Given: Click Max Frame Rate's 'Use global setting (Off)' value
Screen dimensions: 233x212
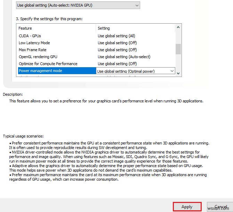Looking at the screenshot, I should point(117,50).
